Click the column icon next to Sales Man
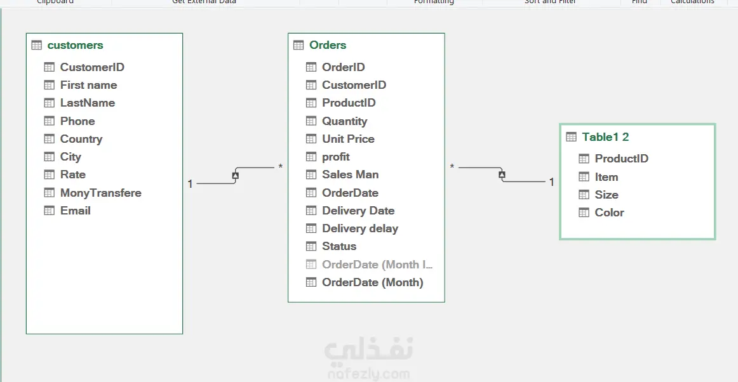Image resolution: width=738 pixels, height=382 pixels. [311, 175]
